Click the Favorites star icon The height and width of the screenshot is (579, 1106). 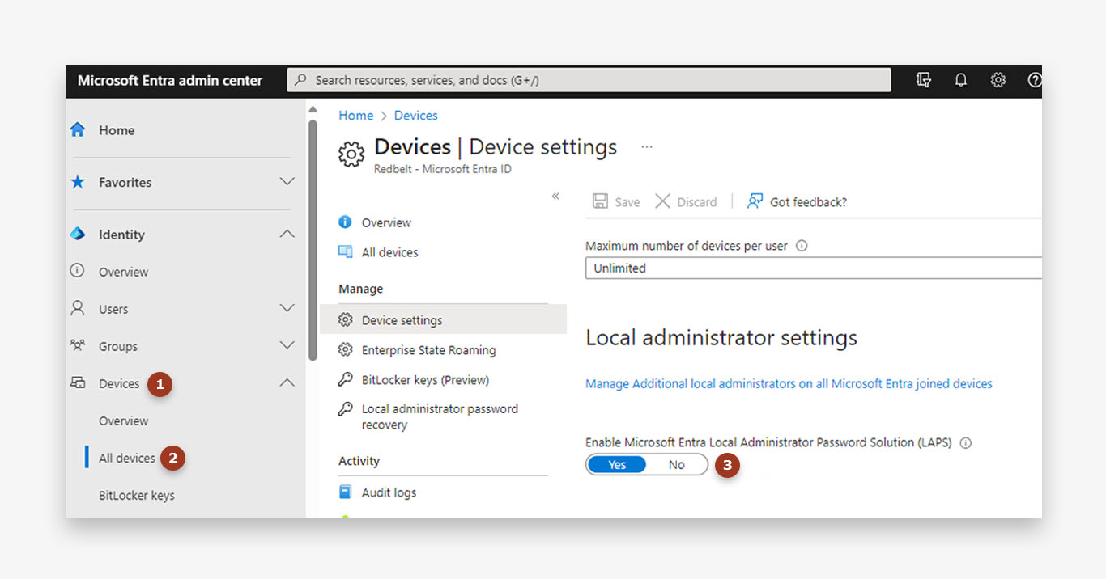pos(78,182)
